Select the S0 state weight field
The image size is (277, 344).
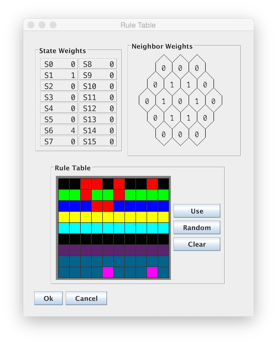click(59, 64)
